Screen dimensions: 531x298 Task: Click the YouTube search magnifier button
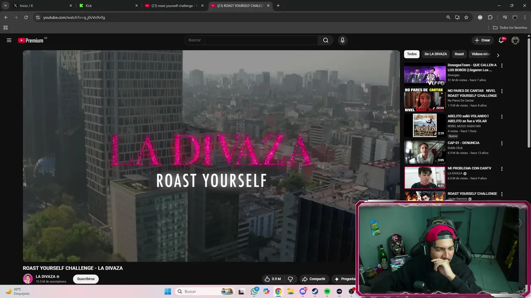(x=326, y=40)
